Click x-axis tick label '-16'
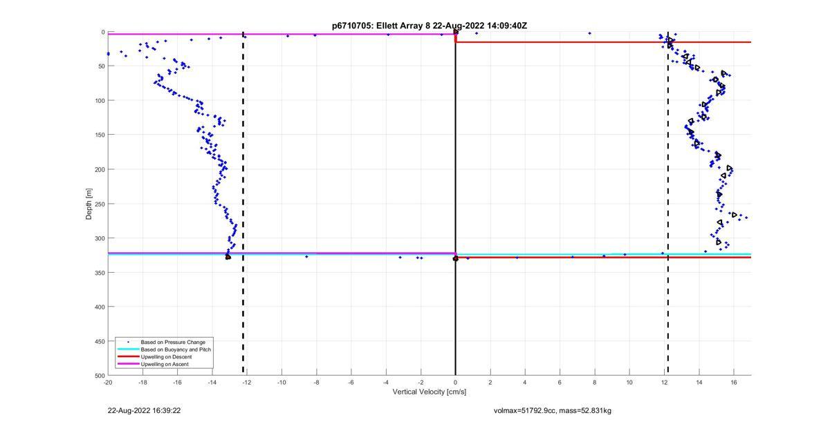This screenshot has height=422, width=830. (177, 382)
